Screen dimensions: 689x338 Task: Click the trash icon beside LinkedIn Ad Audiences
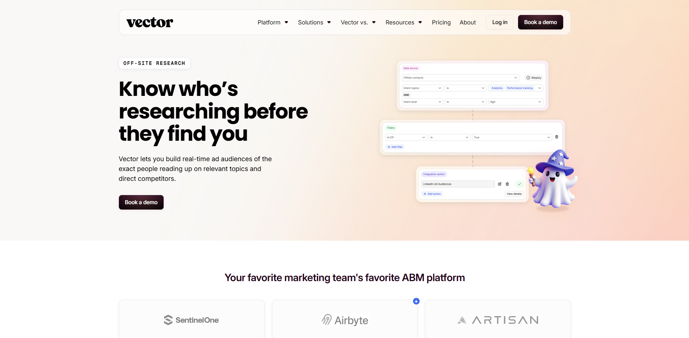tap(507, 184)
